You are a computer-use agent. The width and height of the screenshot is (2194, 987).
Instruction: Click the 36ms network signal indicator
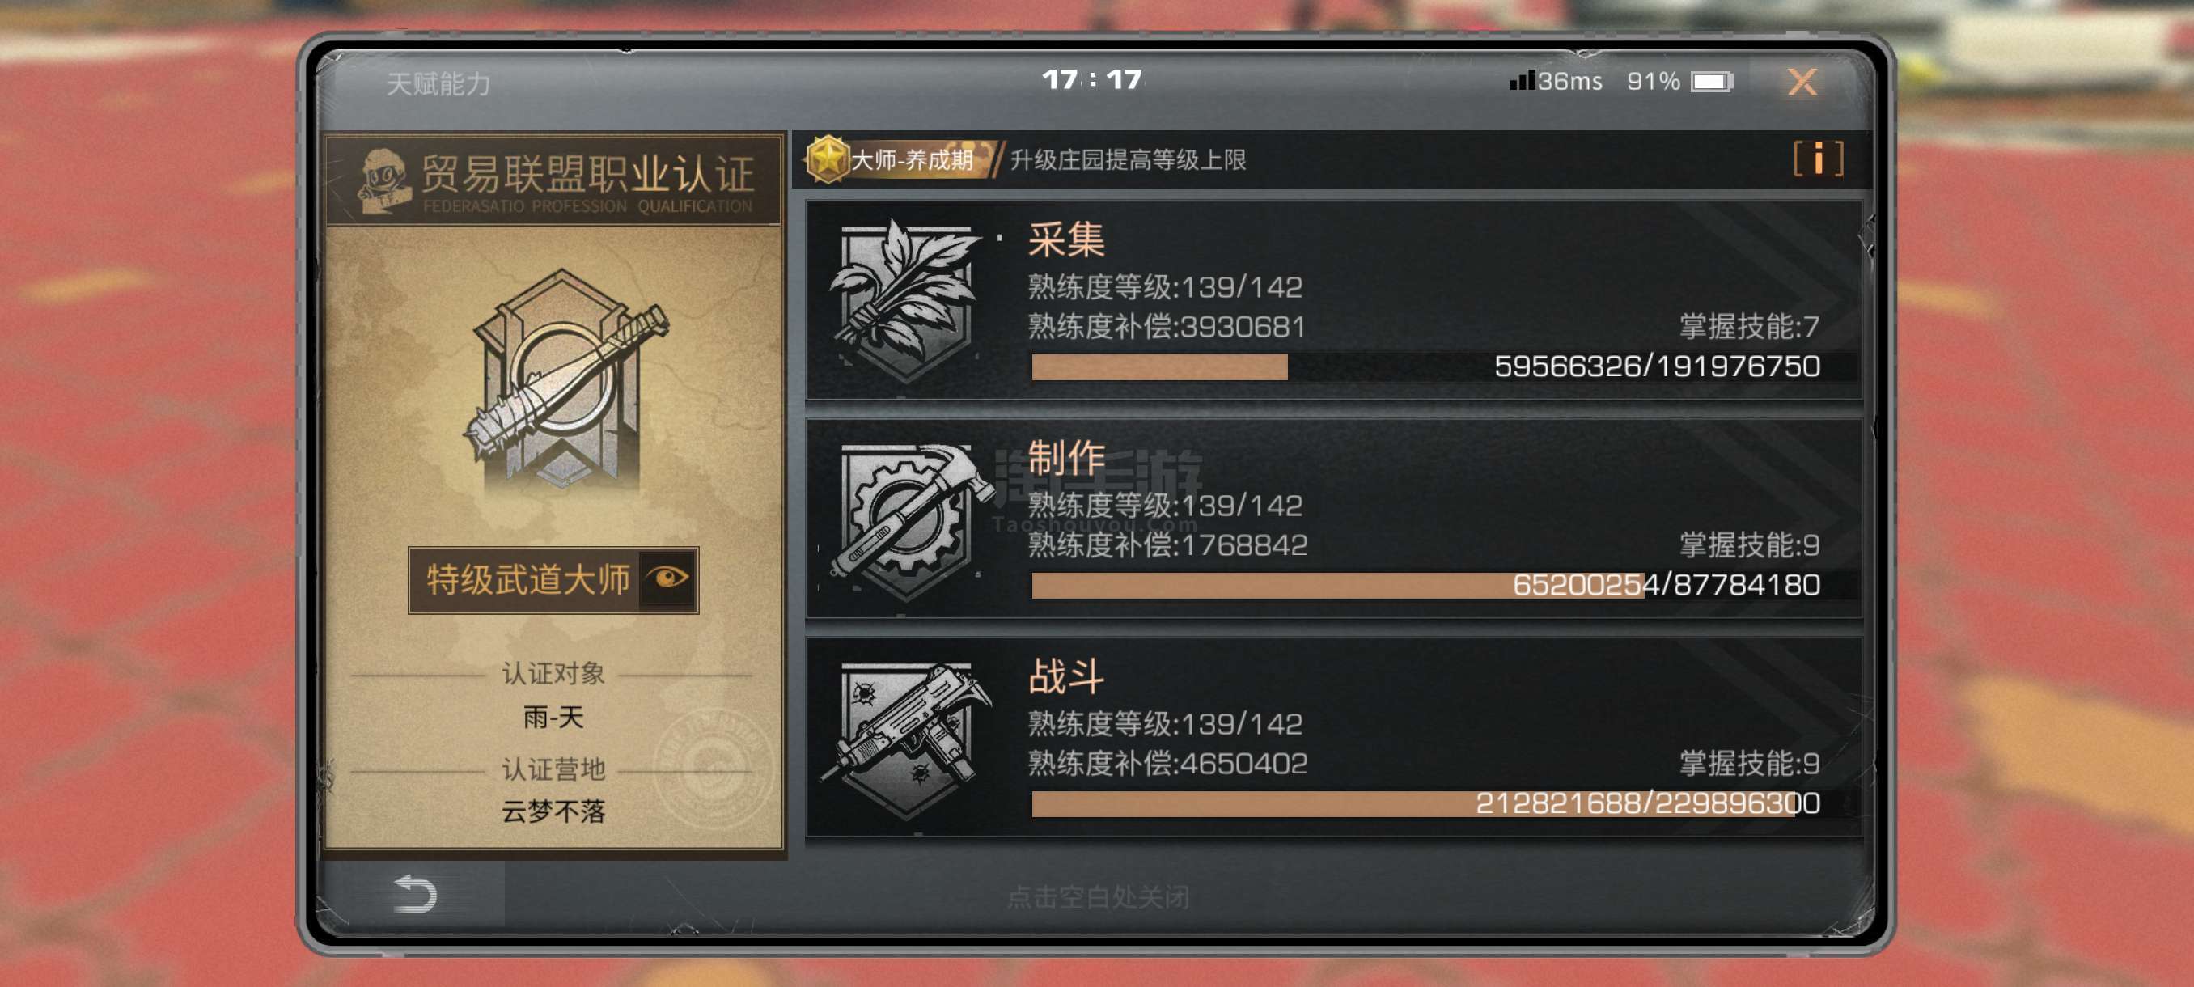(1555, 82)
